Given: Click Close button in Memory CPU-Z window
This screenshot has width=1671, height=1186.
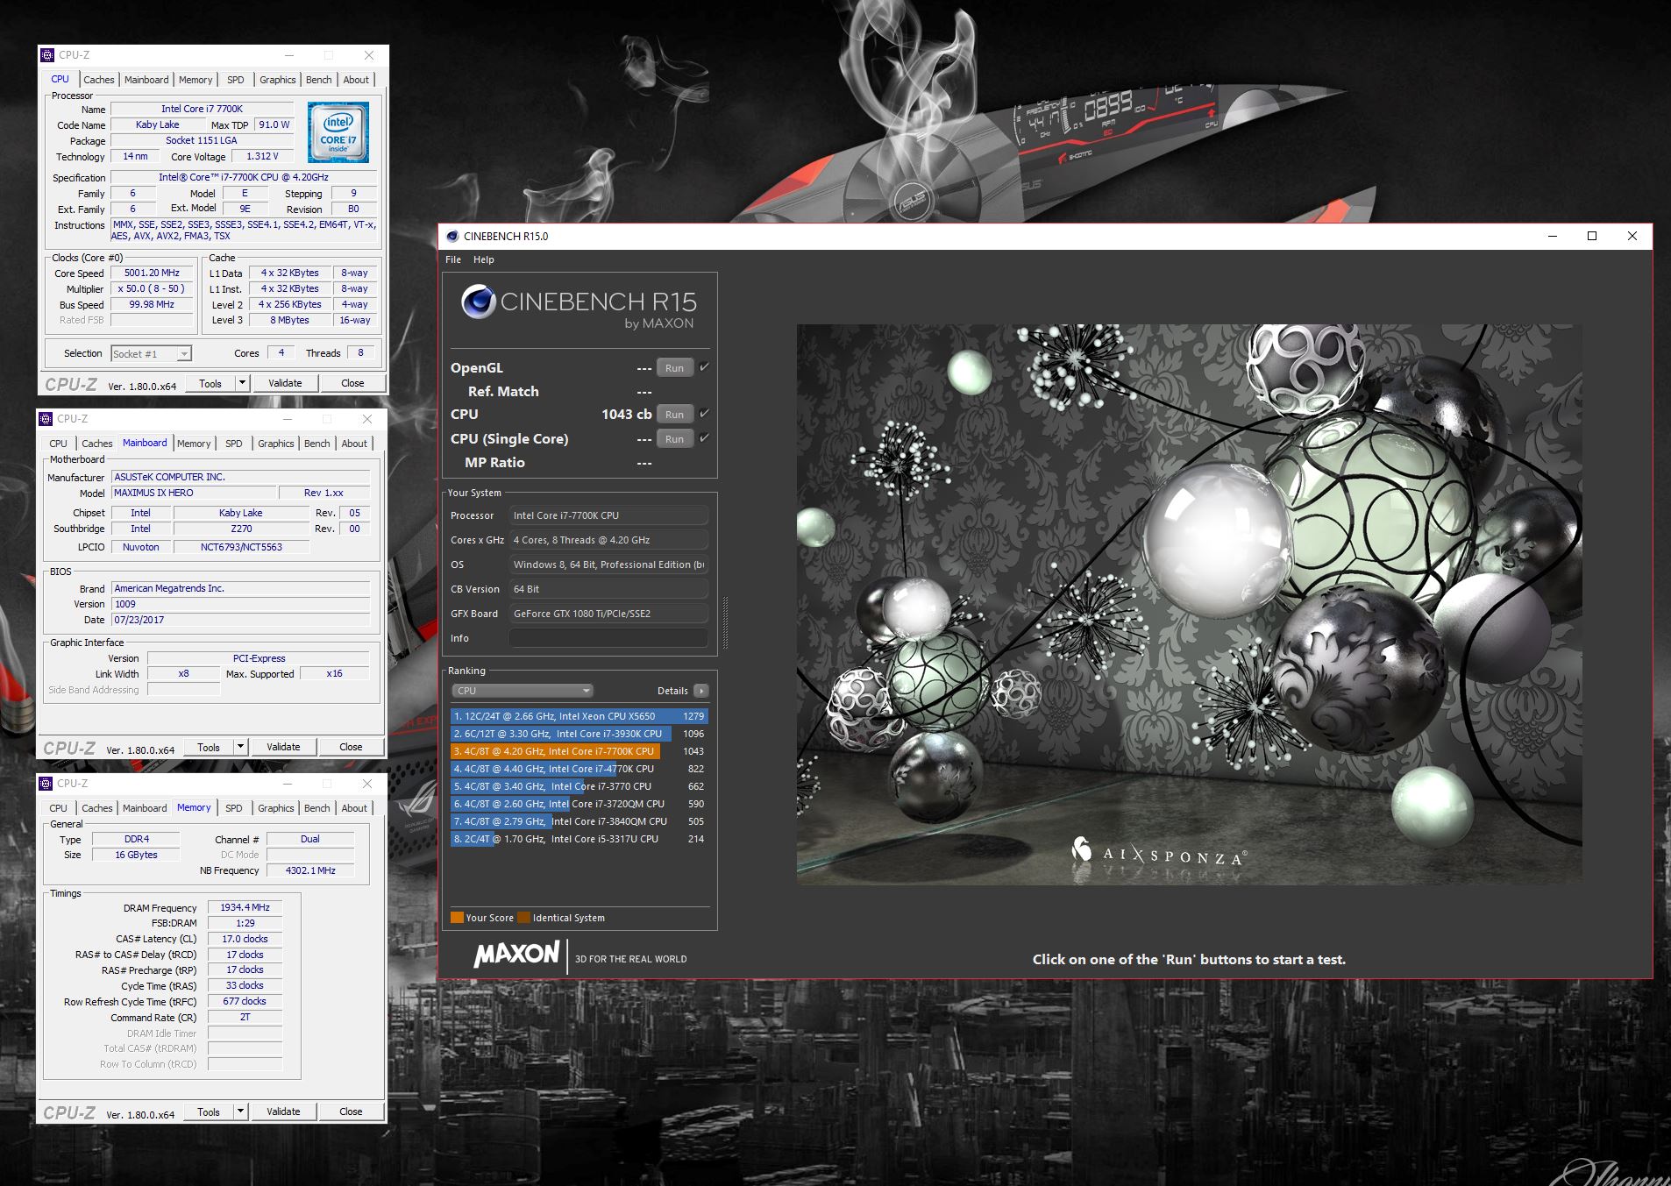Looking at the screenshot, I should coord(351,1111).
